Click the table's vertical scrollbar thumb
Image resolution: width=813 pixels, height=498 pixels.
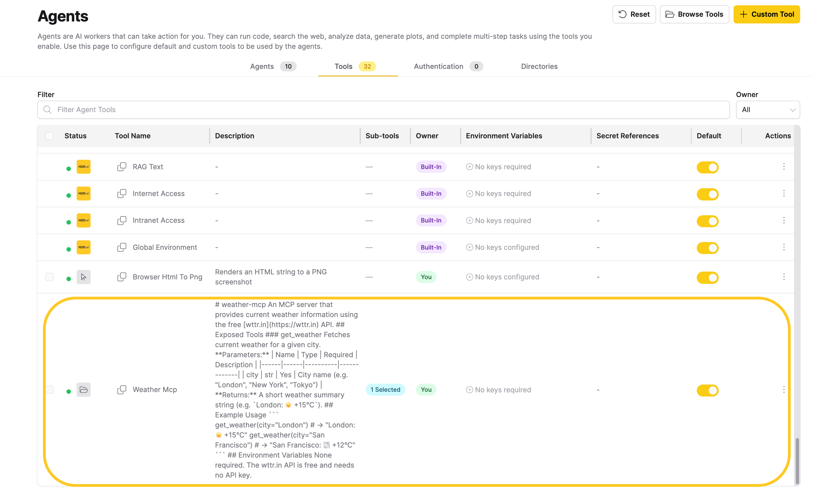point(797,461)
